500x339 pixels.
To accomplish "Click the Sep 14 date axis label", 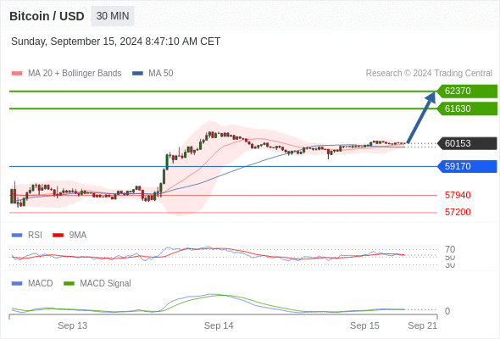I will pyautogui.click(x=219, y=325).
